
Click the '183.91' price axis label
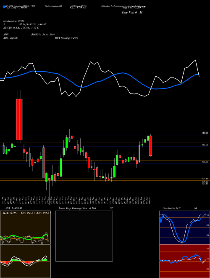pos(205,145)
